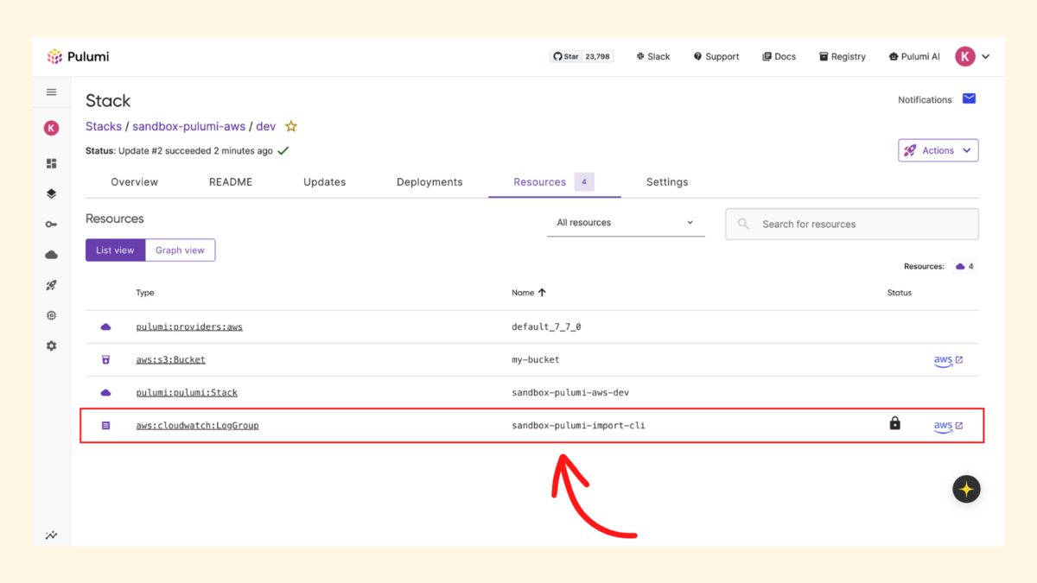Click the name sandbox-pulumi-aws-dev
The height and width of the screenshot is (583, 1037).
click(x=570, y=393)
